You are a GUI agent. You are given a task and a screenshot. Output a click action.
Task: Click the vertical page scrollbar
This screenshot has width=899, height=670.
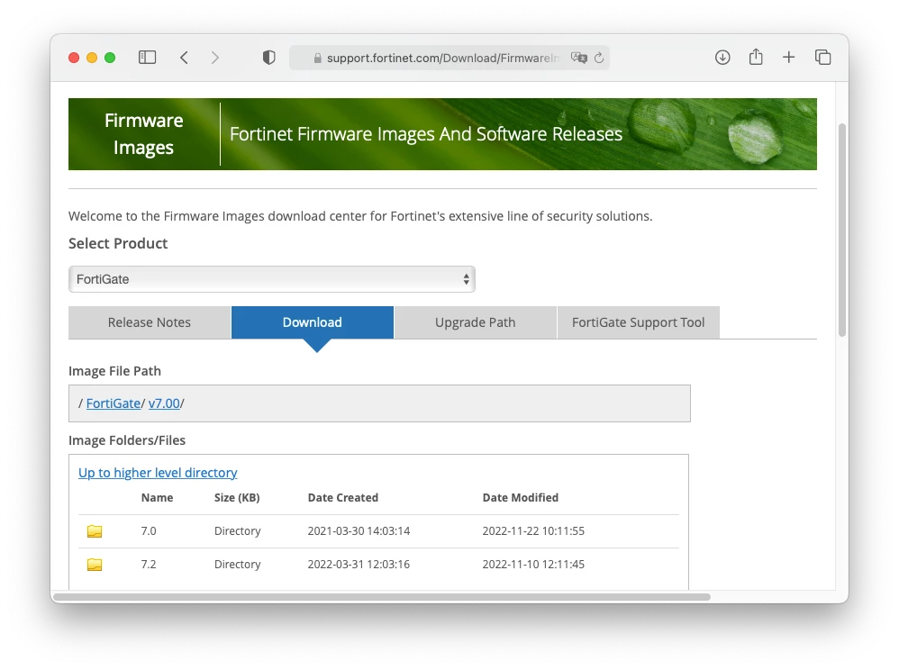point(842,230)
